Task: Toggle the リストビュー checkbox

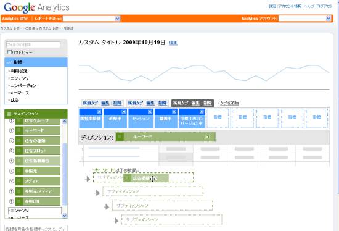Action: [9, 52]
